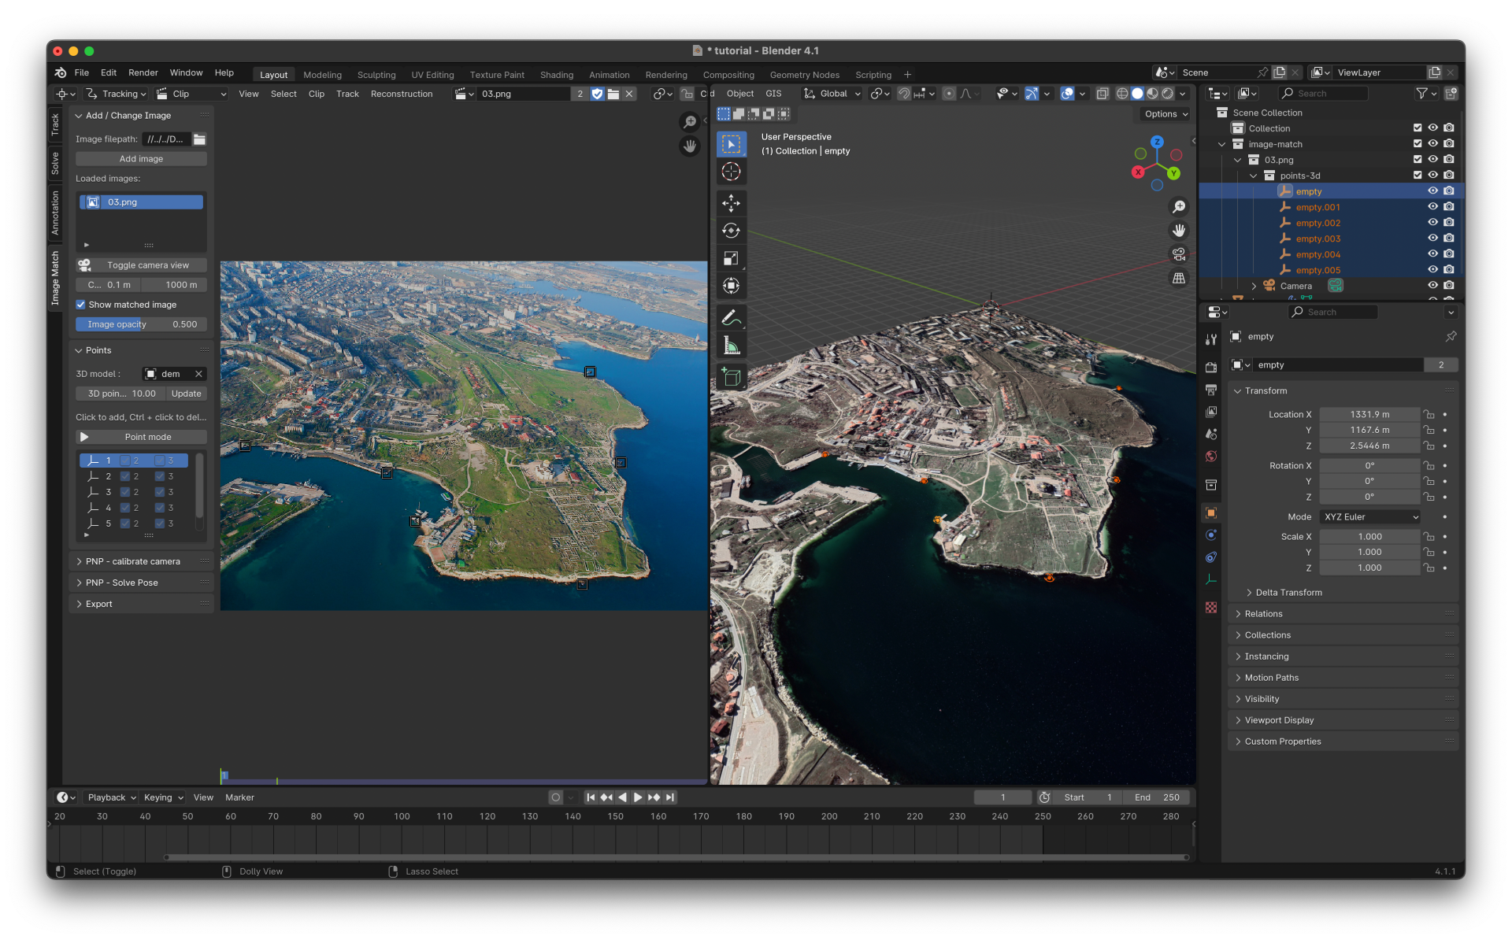Expand the Camera item in outliner
The width and height of the screenshot is (1512, 947).
1254,286
